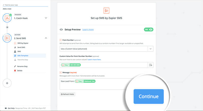Click the Catch Hook webhook trigger icon
Screen dimensions: 203x111
(7, 18)
